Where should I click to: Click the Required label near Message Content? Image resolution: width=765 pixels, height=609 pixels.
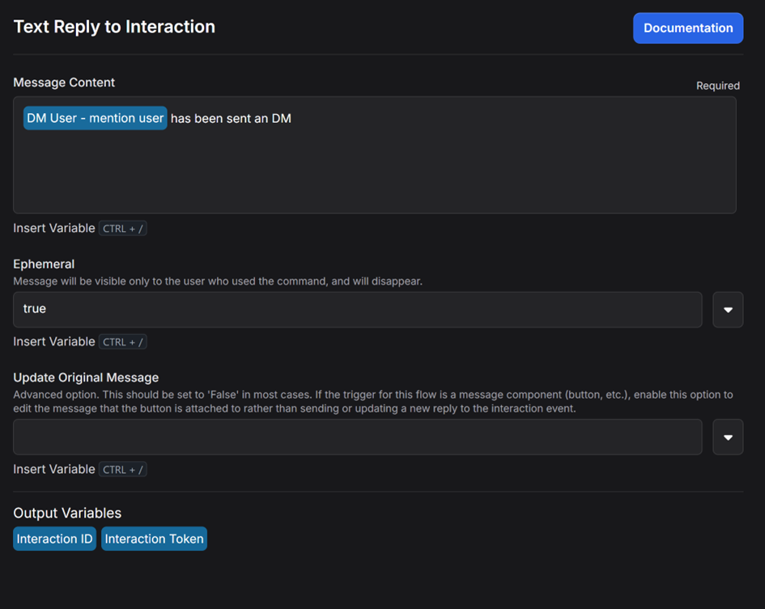718,86
